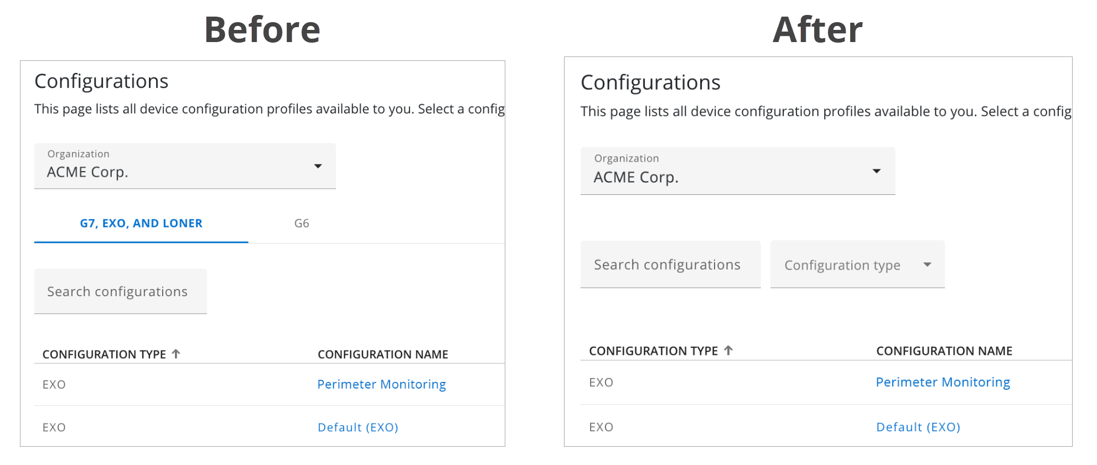The width and height of the screenshot is (1097, 465).
Task: Click Configuration Type column header in Before panel
Action: (x=104, y=354)
